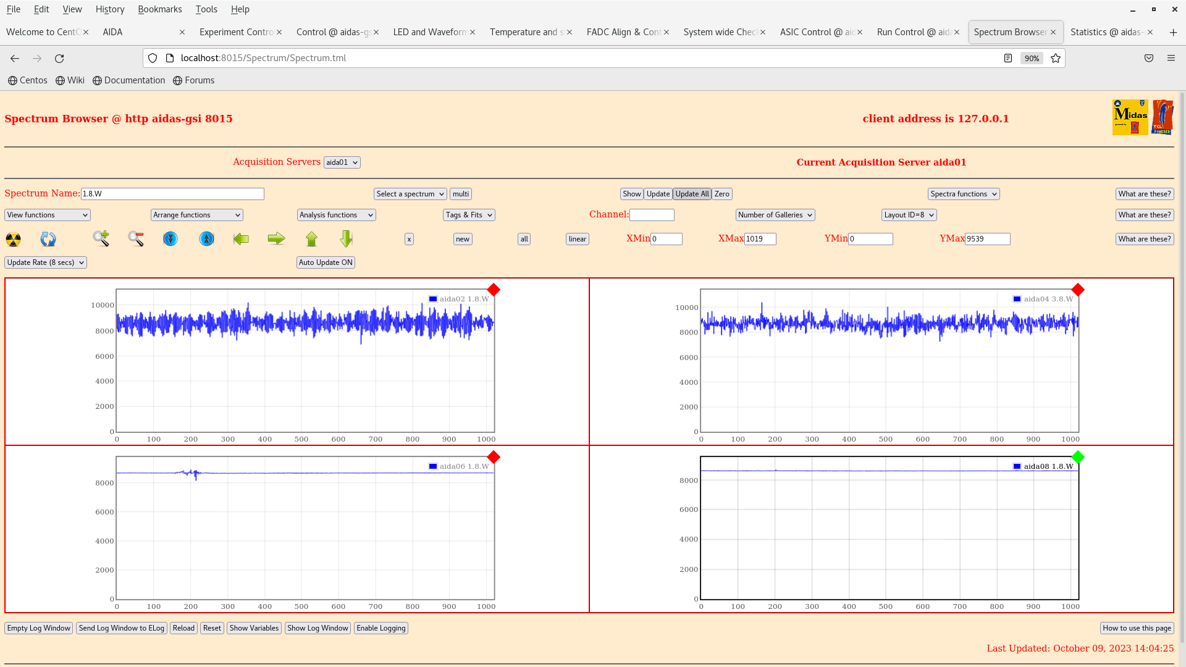This screenshot has width=1186, height=667.
Task: Open the Bookmarks menu
Action: [159, 9]
